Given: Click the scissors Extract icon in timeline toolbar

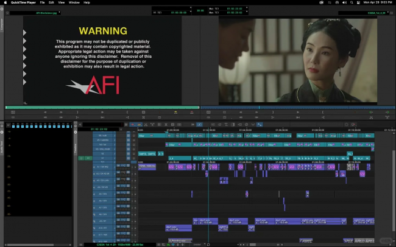Looking at the screenshot, I should 146,124.
